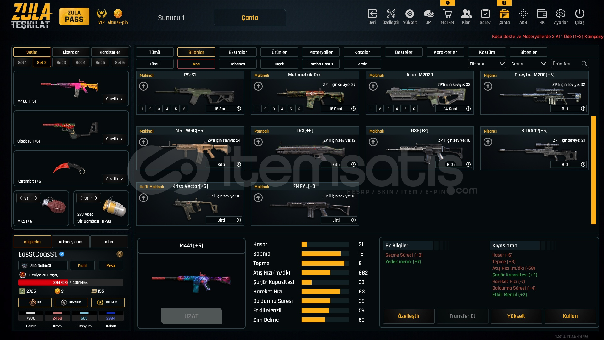
Task: Click the Geri back icon
Action: coord(372,14)
